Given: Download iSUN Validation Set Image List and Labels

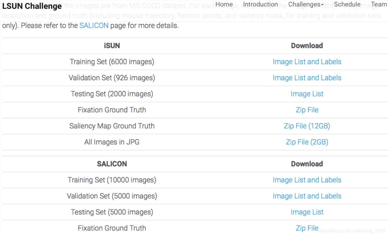Looking at the screenshot, I should [x=307, y=78].
